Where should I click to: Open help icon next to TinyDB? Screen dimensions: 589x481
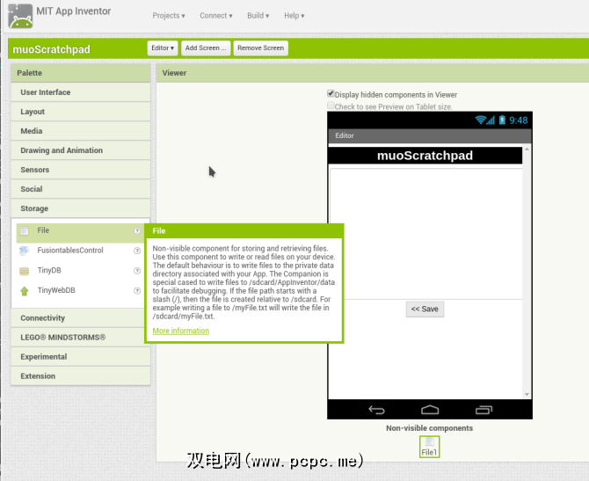(x=137, y=271)
